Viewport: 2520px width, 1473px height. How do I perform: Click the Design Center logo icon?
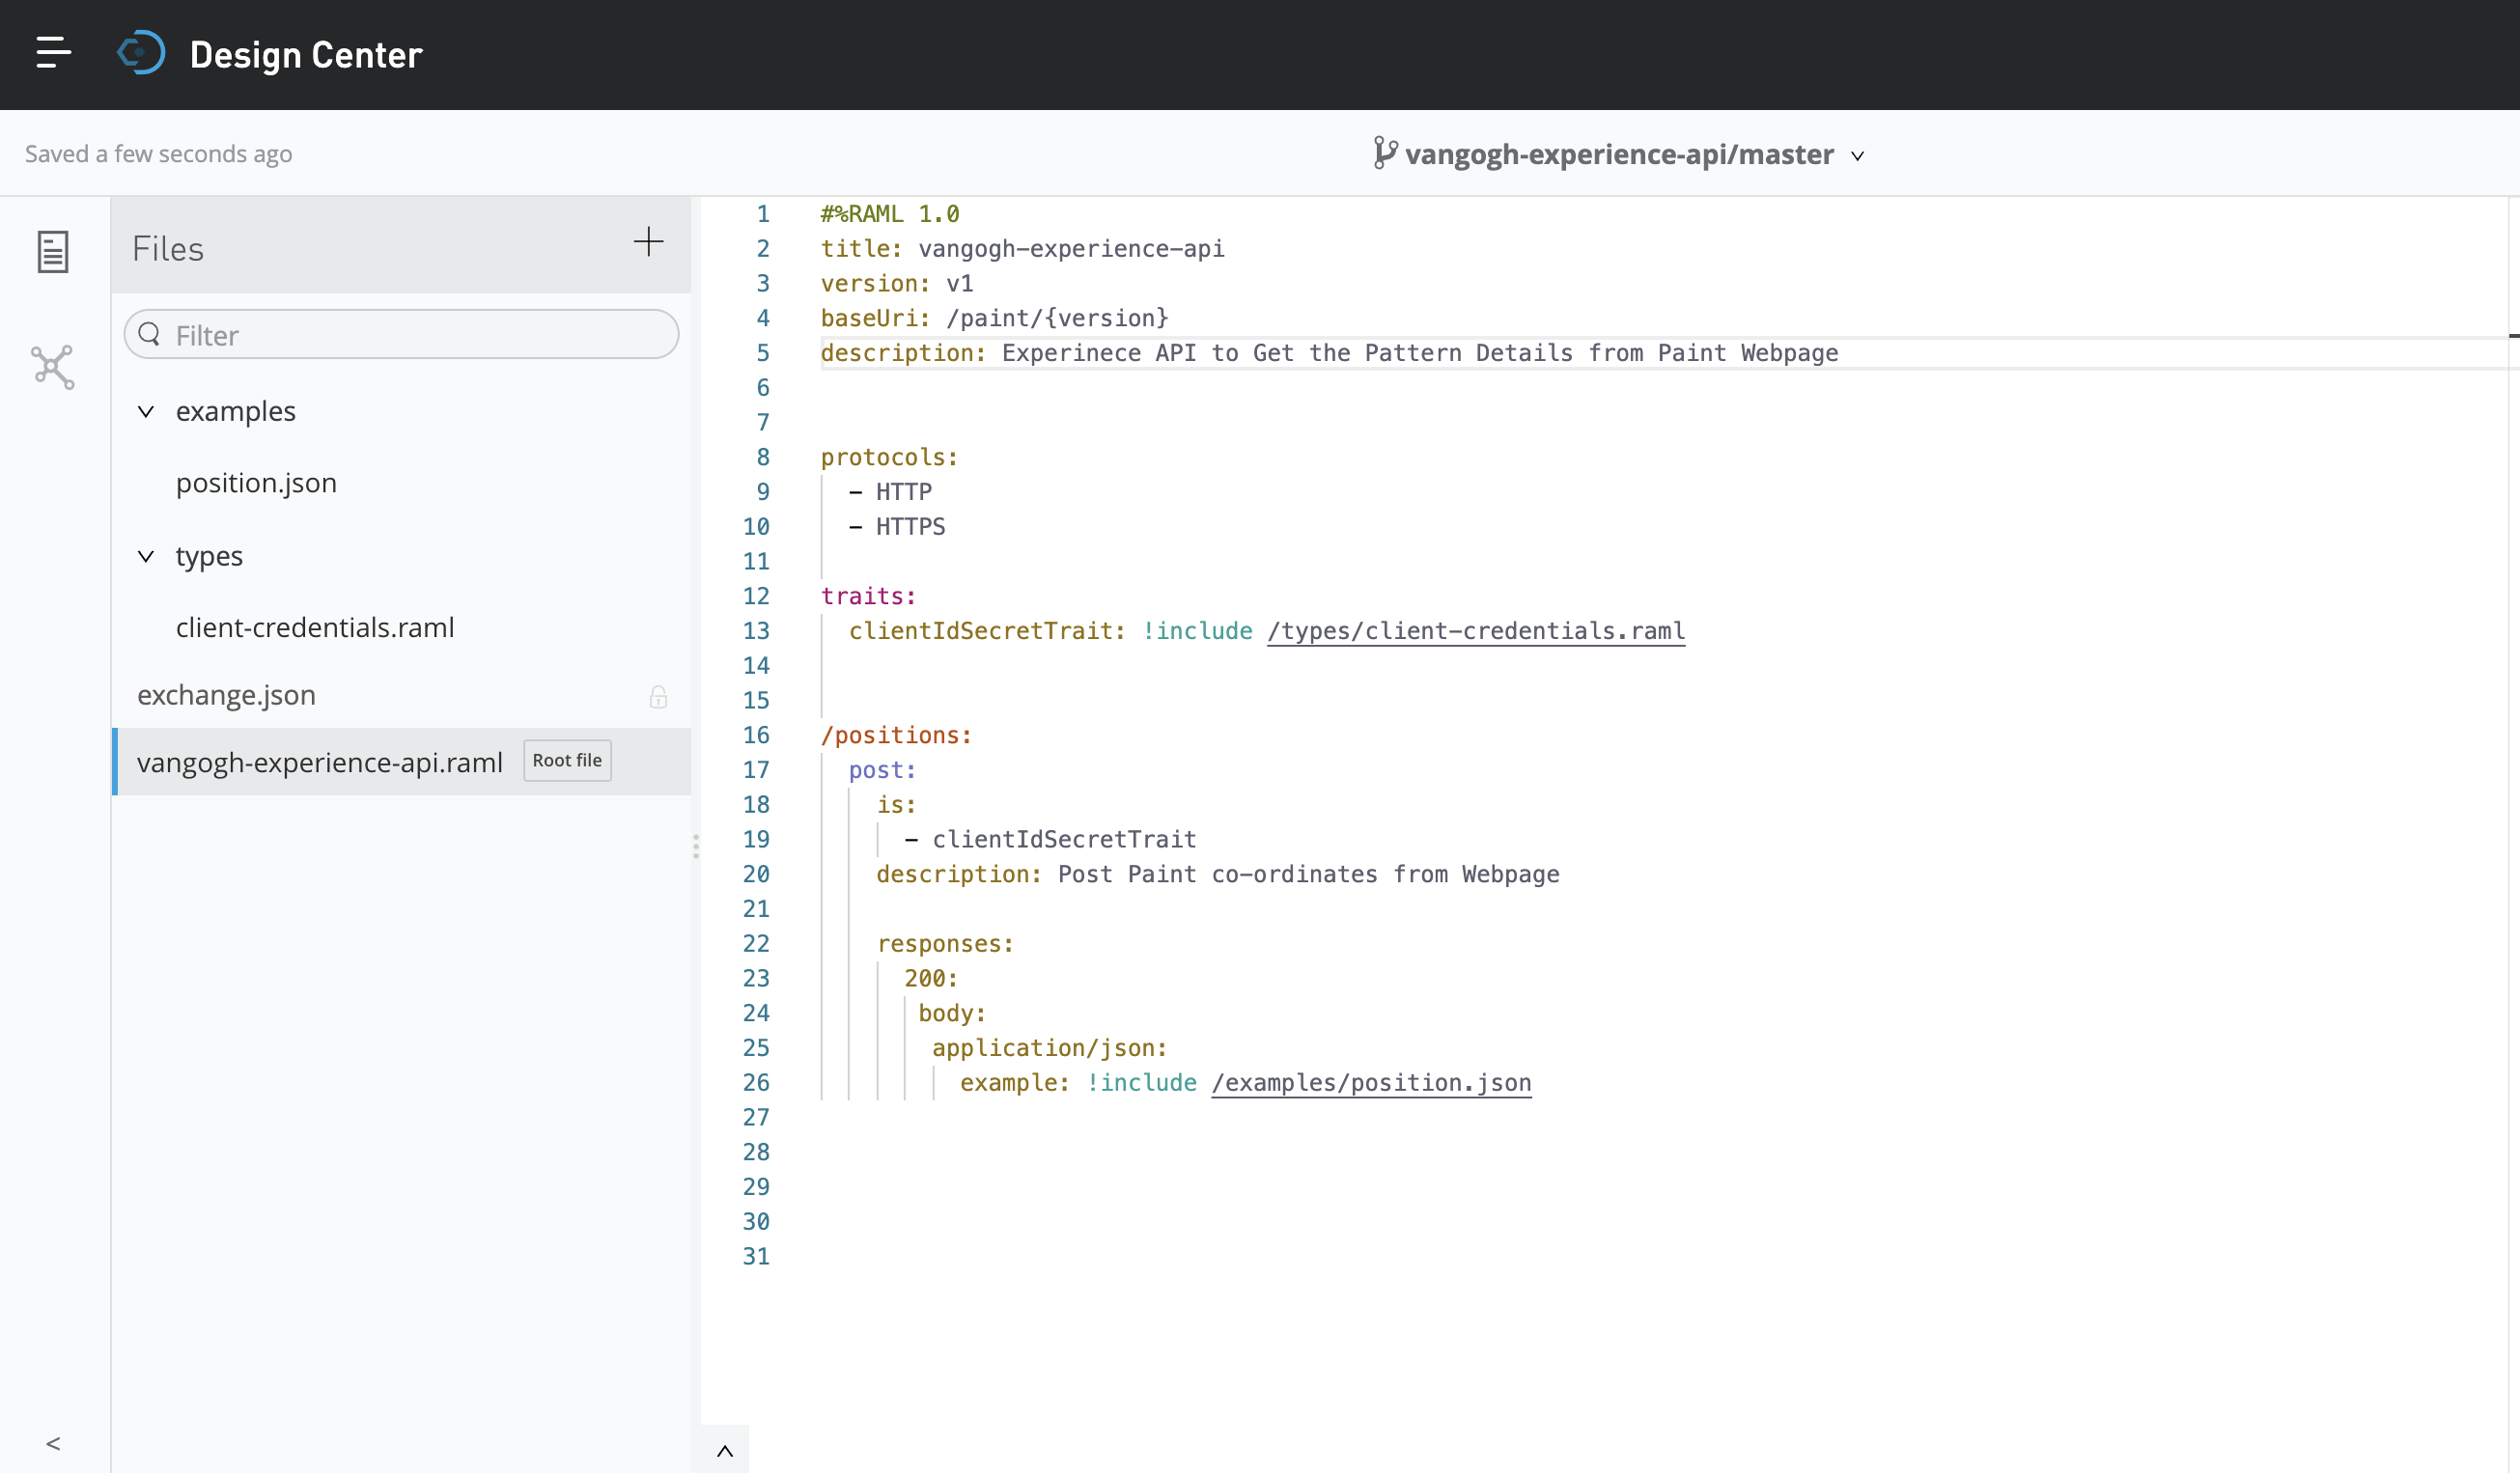141,53
